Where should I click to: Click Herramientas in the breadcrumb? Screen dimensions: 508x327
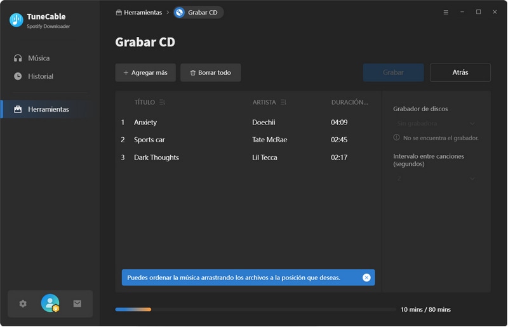(x=142, y=12)
